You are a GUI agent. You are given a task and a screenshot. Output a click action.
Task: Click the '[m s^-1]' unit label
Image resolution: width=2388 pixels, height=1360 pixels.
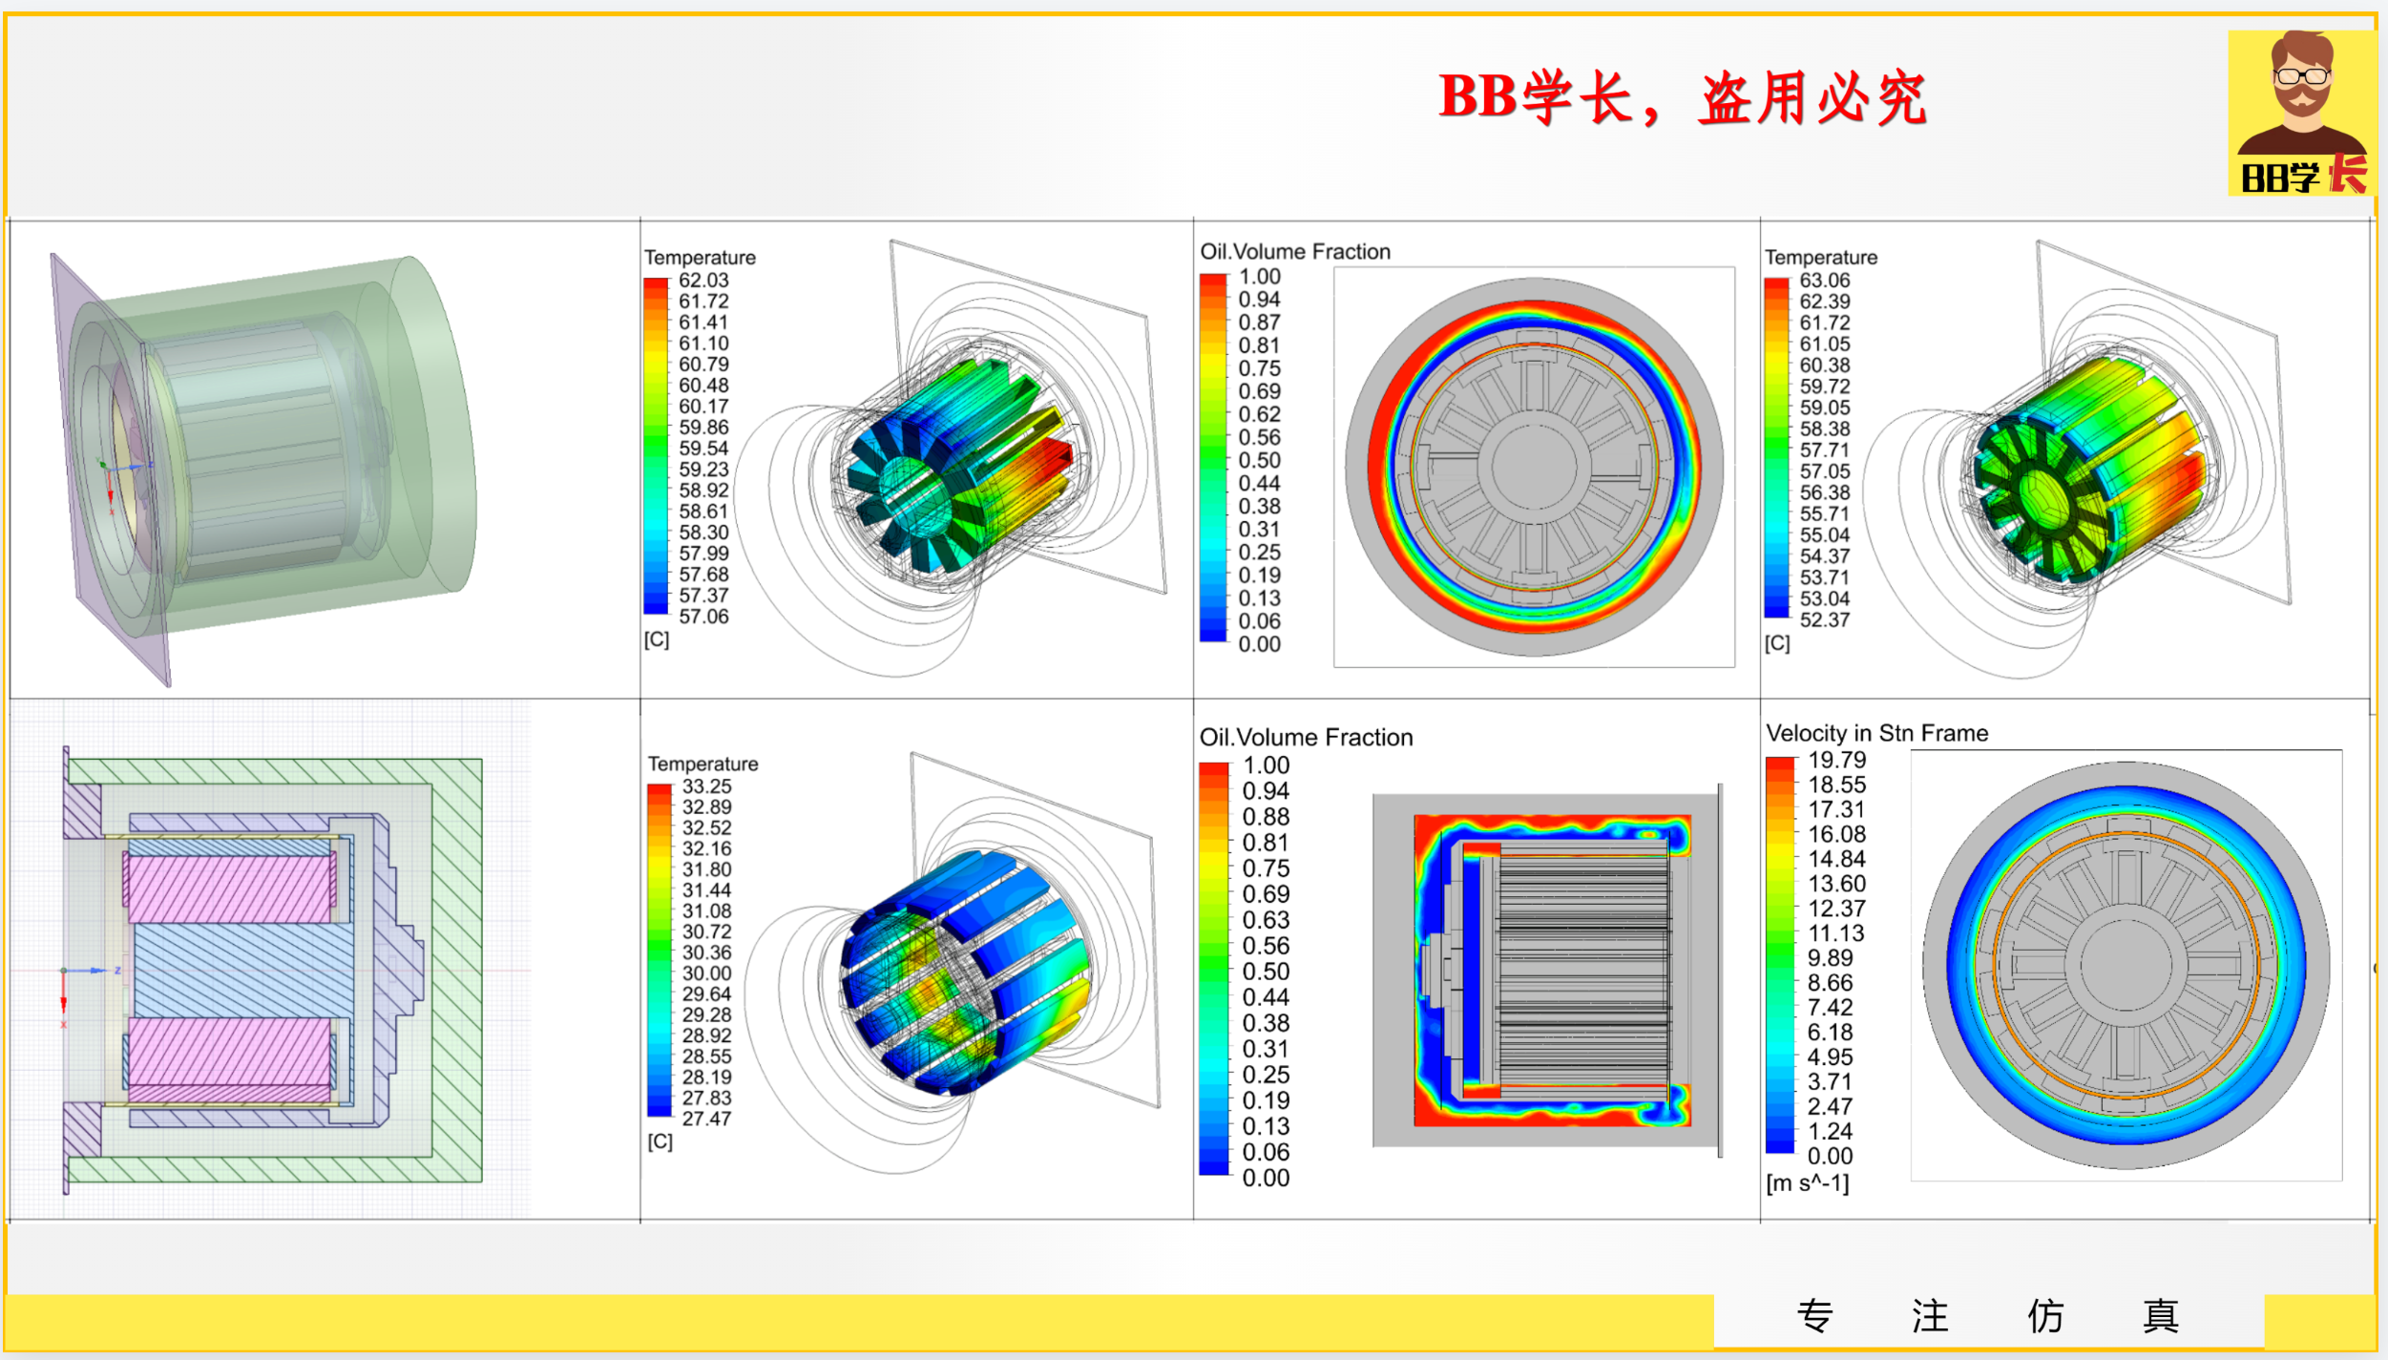point(1808,1183)
